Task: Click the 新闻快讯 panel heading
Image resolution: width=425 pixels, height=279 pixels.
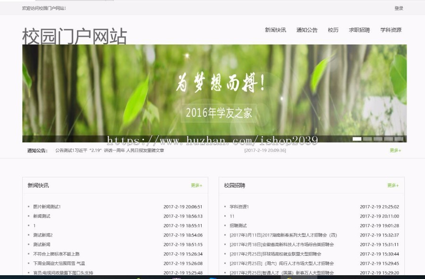Action: (x=38, y=185)
